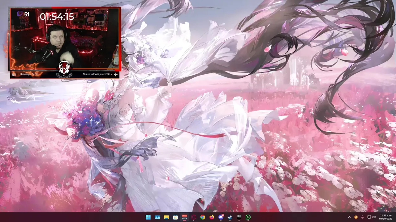
Task: Click the Nuevo follower justch33z text
Action: tap(97, 74)
